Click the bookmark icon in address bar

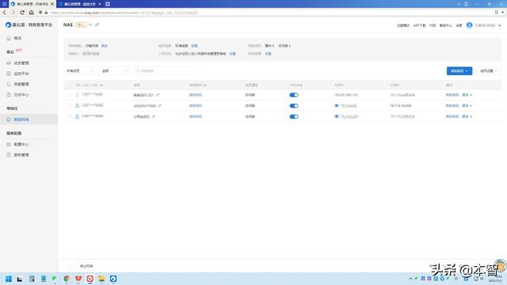pos(497,13)
